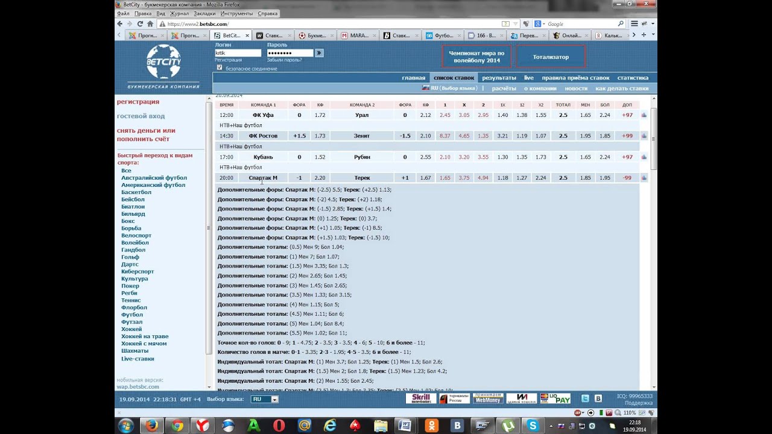Click the login submit arrow button

(319, 53)
